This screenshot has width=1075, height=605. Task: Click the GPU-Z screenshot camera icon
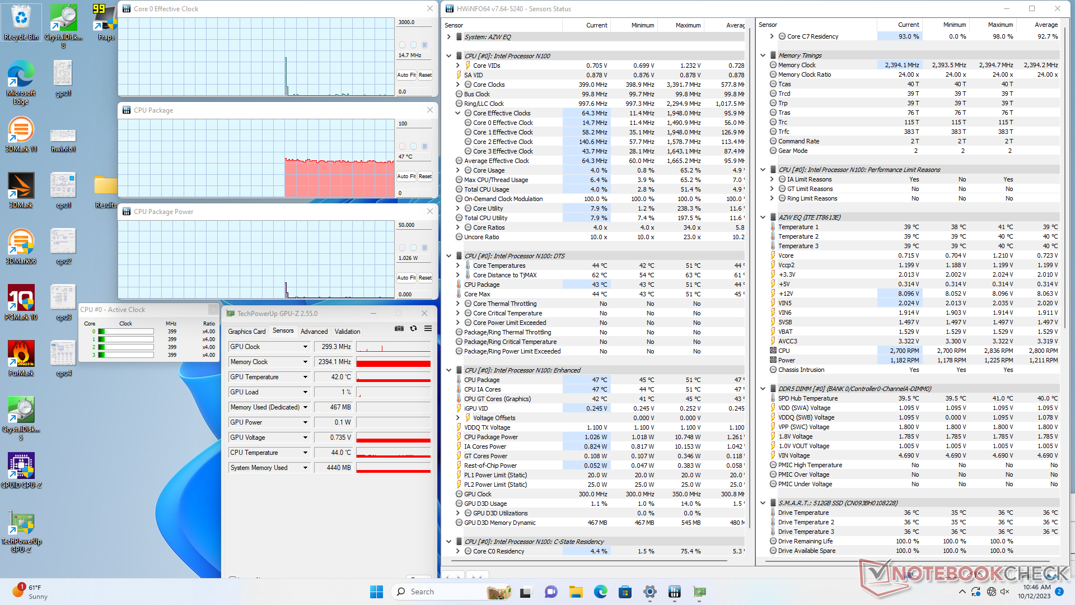[399, 329]
